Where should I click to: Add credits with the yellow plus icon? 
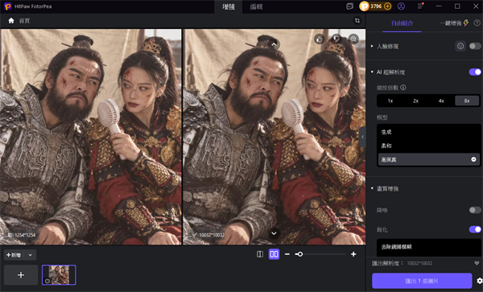tap(387, 6)
